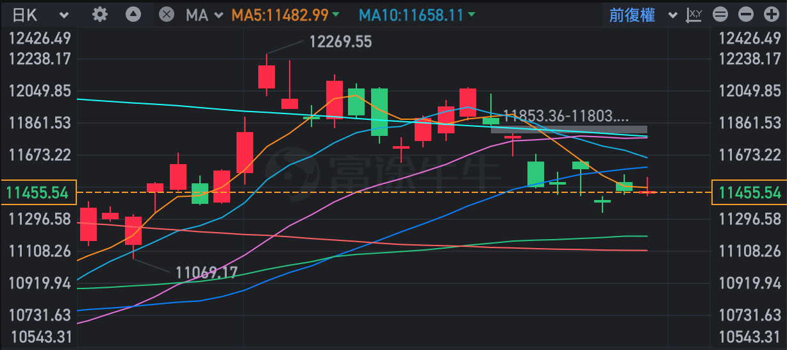Select the 12269.55 high price label
Image resolution: width=787 pixels, height=350 pixels.
(x=340, y=42)
